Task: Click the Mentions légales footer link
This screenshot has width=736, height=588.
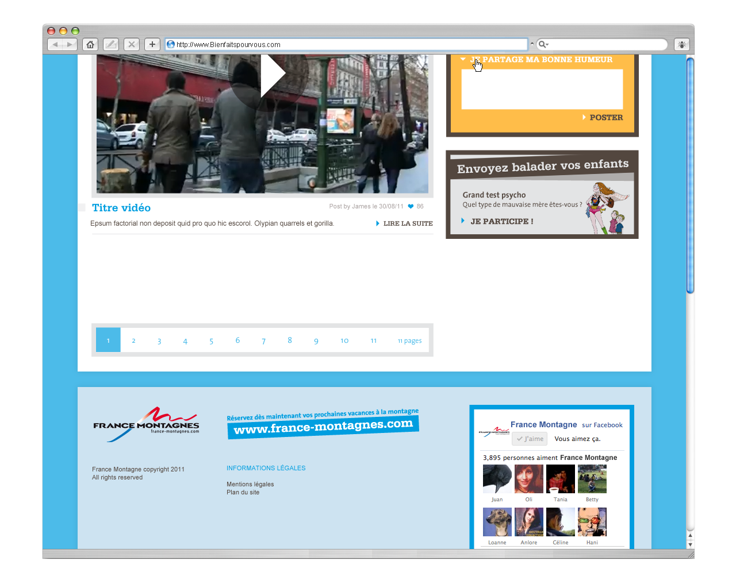Action: [x=250, y=484]
